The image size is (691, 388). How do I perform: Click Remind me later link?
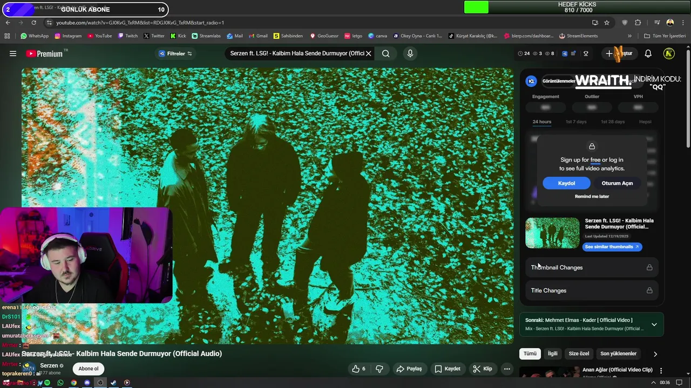point(592,197)
